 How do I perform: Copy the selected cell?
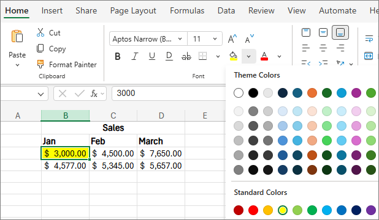pyautogui.click(x=40, y=48)
